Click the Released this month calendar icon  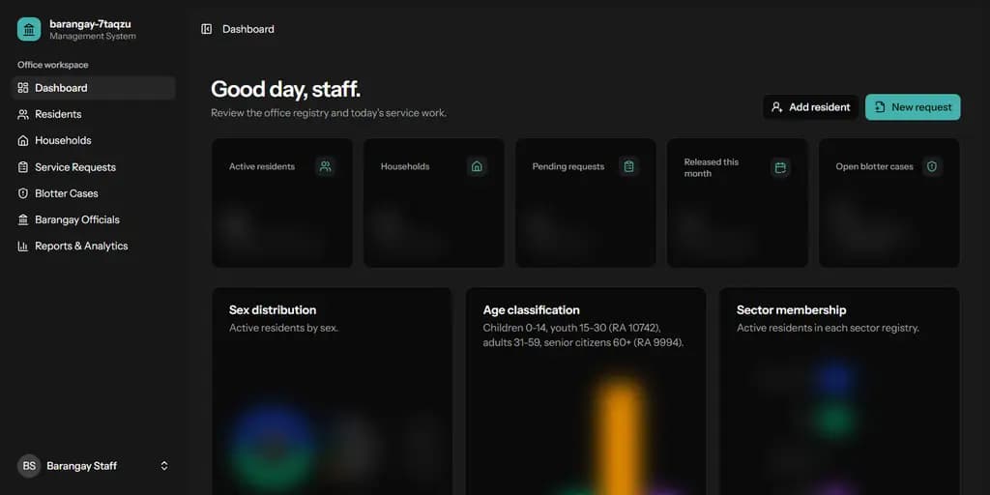(780, 167)
